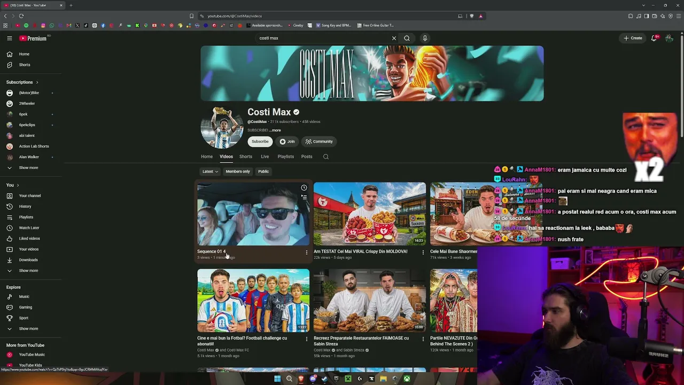The width and height of the screenshot is (684, 385).
Task: Filter videos by Public
Action: [263, 172]
